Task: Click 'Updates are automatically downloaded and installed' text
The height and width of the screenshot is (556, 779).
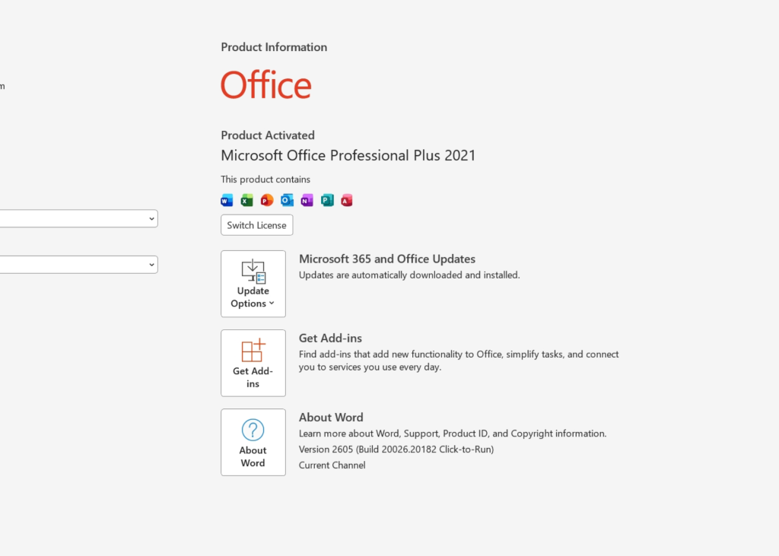Action: (x=409, y=275)
